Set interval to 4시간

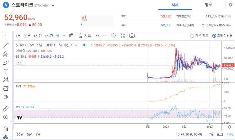coord(49,36)
